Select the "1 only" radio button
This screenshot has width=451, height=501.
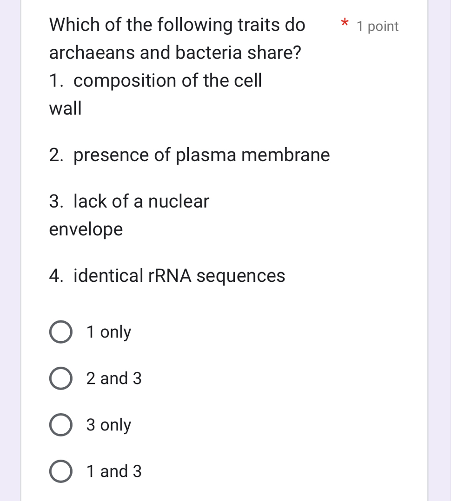point(60,332)
